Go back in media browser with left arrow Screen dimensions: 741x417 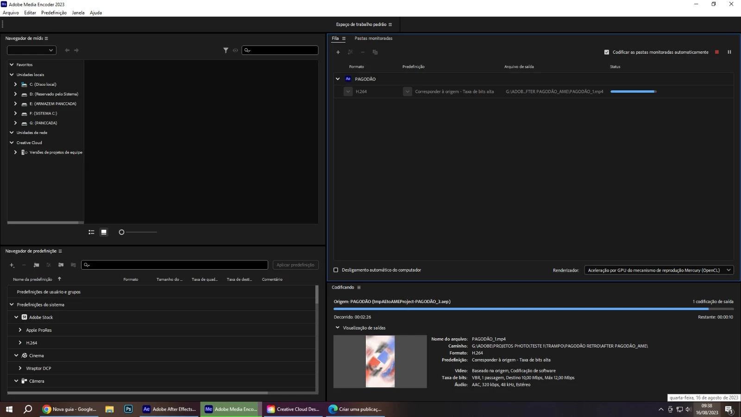[67, 50]
